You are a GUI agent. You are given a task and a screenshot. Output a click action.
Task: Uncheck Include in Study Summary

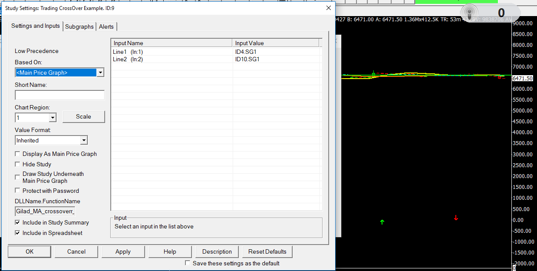pos(17,222)
